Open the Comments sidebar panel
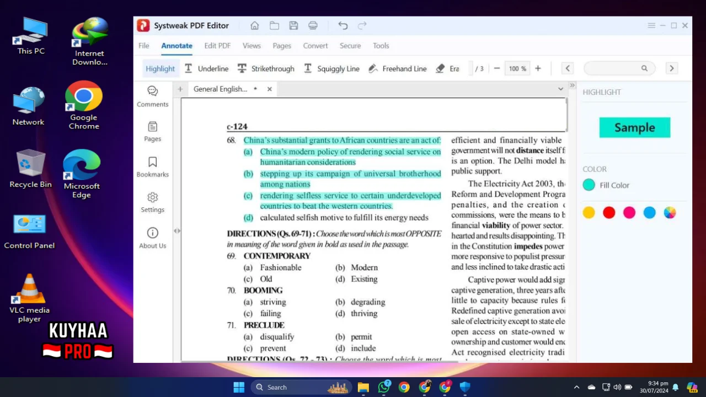 [153, 96]
